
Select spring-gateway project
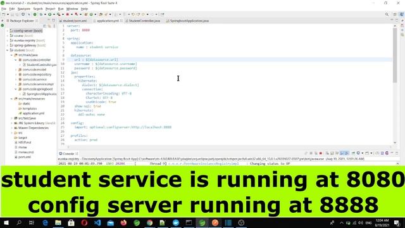(x=28, y=45)
